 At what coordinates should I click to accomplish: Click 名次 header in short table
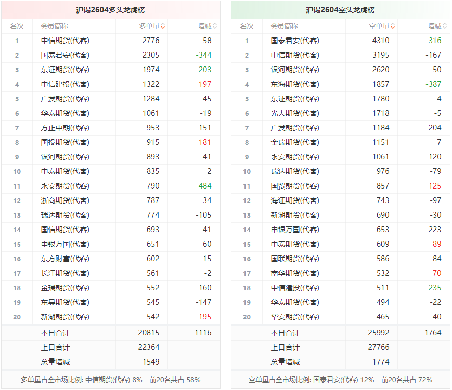[247, 26]
